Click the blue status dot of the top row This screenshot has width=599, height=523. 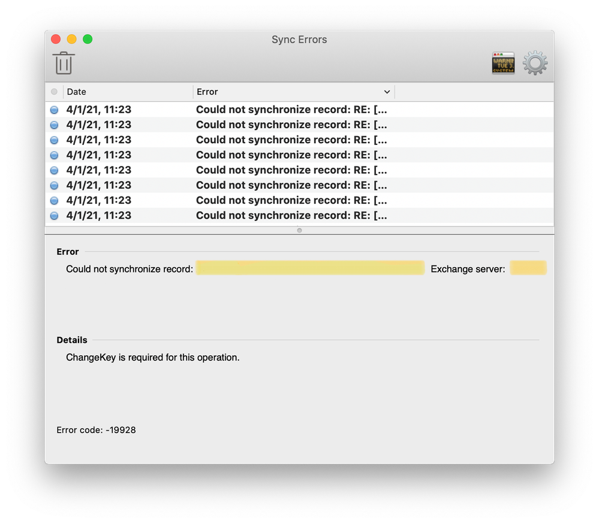54,110
